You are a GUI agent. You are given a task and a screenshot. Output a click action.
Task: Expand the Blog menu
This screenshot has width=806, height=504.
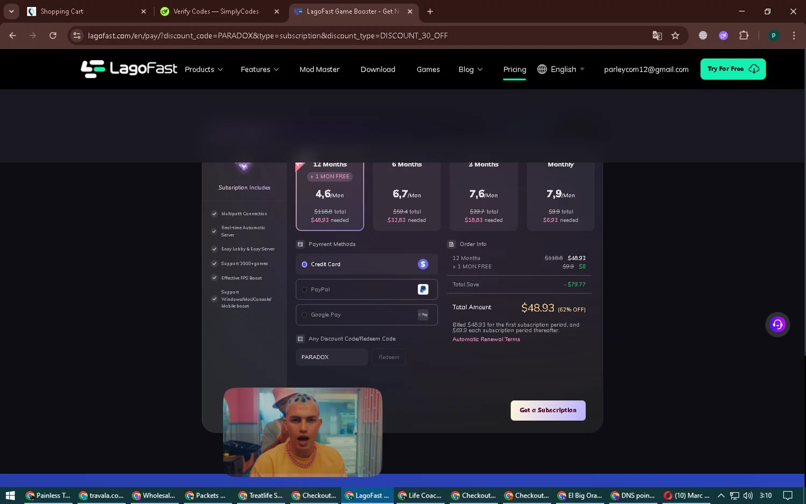click(470, 69)
